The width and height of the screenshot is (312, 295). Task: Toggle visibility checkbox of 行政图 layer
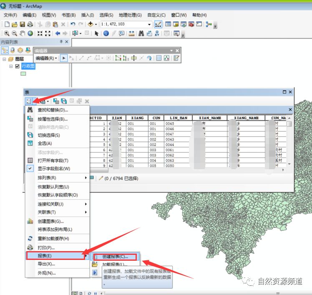click(x=17, y=66)
